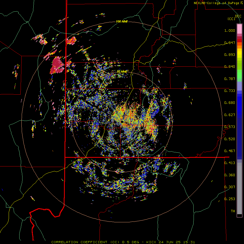Click the large crimson echo blob northwest
Screen dimensions: 244x244
point(57,65)
